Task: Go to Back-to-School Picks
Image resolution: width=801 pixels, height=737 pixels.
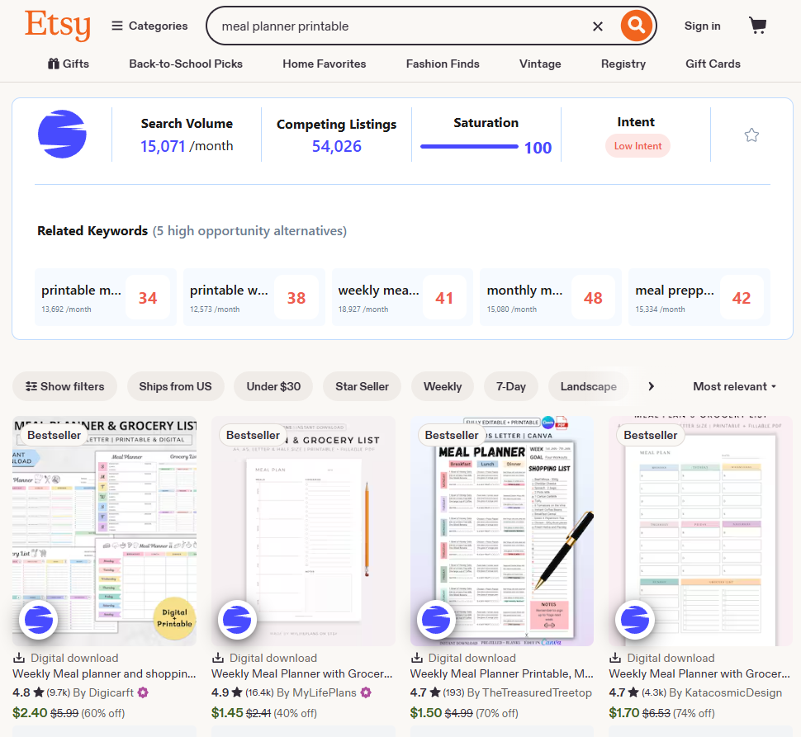Action: click(x=186, y=64)
